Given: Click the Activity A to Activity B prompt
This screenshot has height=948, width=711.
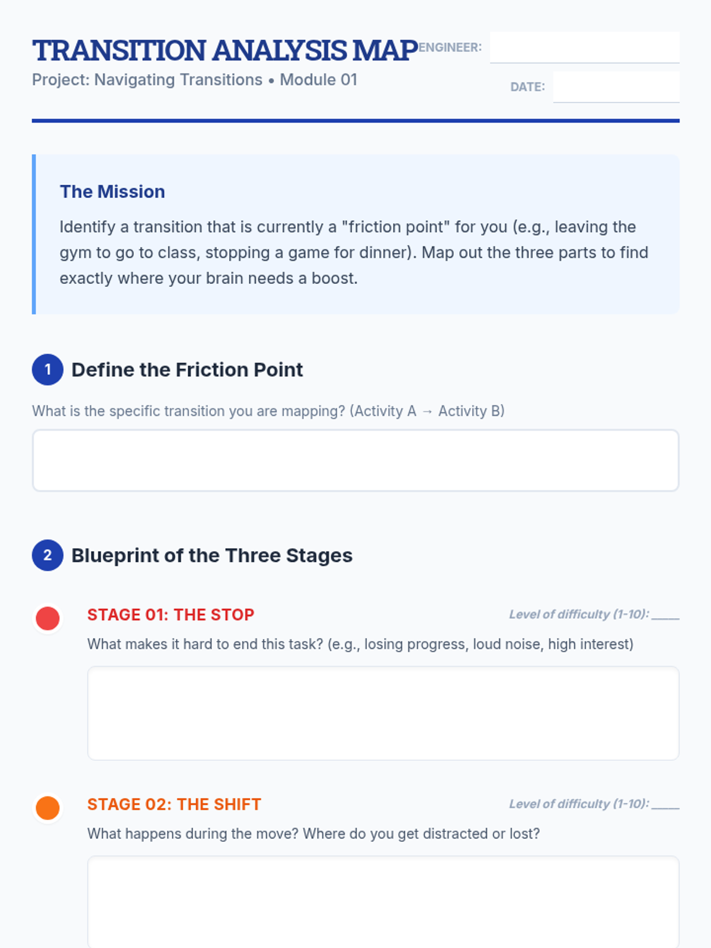Looking at the screenshot, I should click(x=268, y=411).
